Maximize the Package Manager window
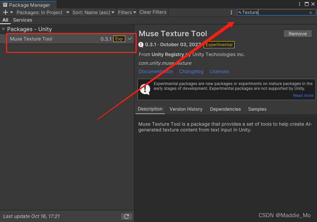The width and height of the screenshot is (317, 222). pos(307,4)
